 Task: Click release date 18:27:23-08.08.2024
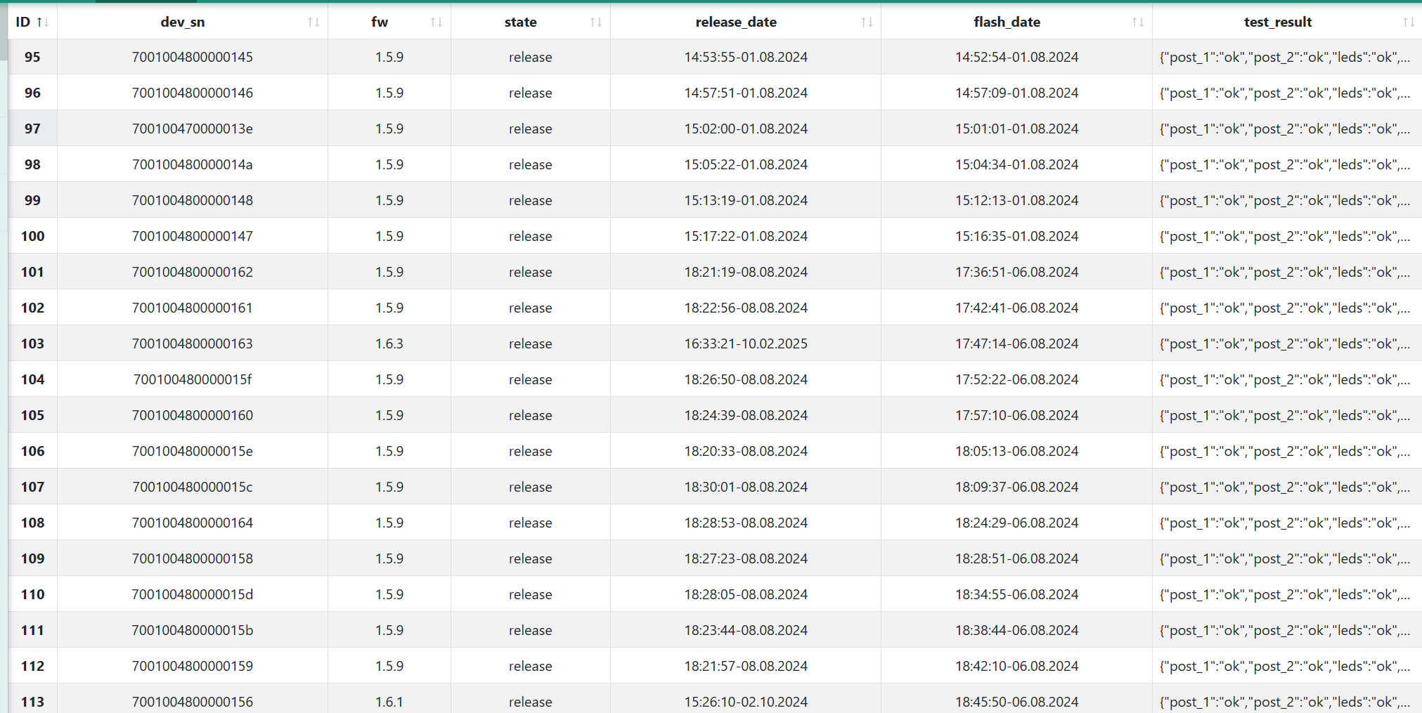click(746, 558)
